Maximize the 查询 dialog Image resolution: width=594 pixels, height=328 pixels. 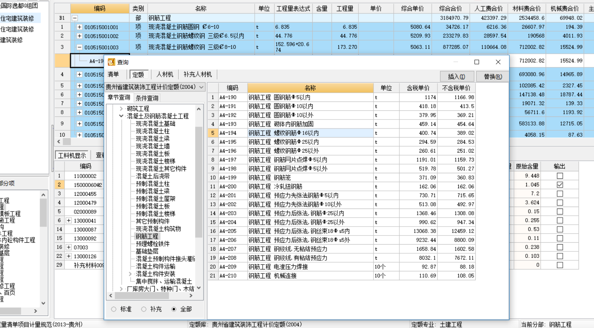pyautogui.click(x=477, y=62)
